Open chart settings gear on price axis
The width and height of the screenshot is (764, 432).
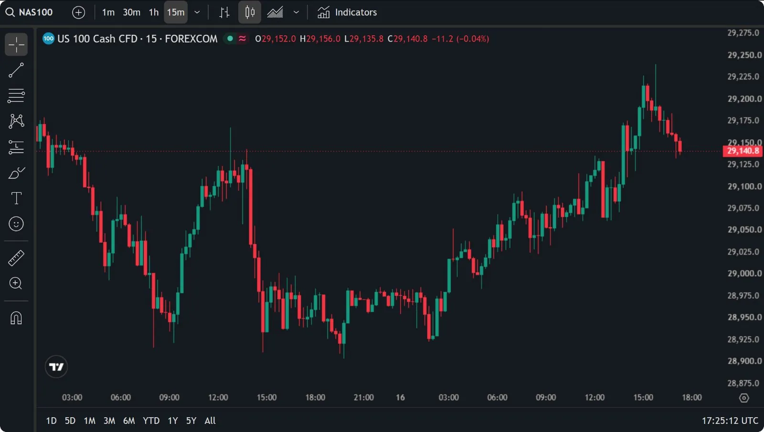click(744, 398)
